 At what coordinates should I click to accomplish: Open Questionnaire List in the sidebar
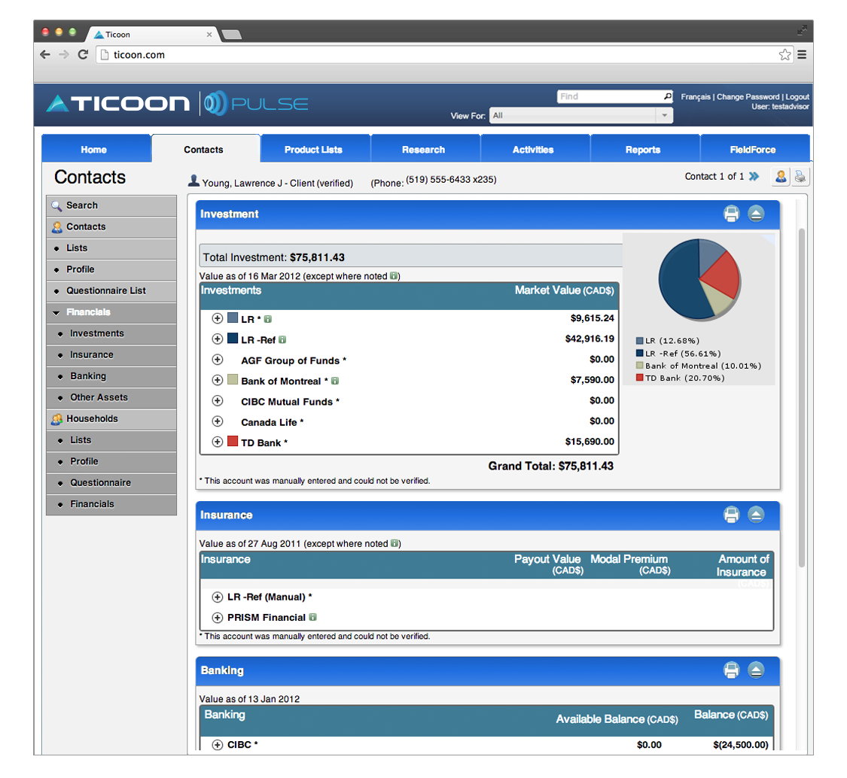(111, 290)
